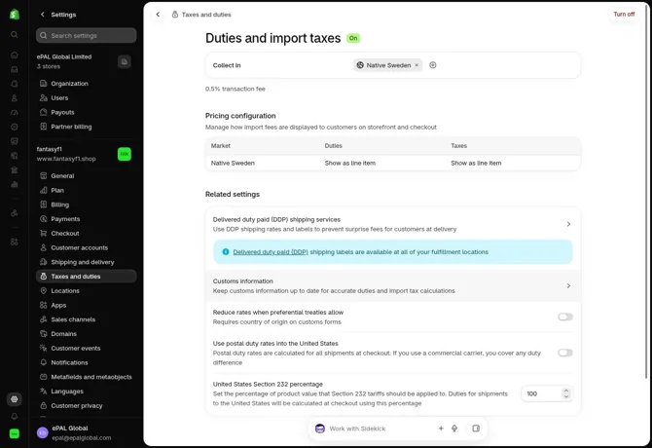
Task: Expand Delivered duty paid shipping services chevron
Action: [x=568, y=224]
